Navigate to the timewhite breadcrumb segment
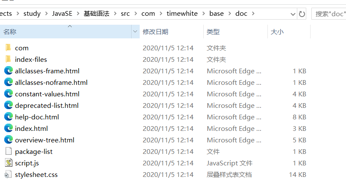 coord(182,14)
